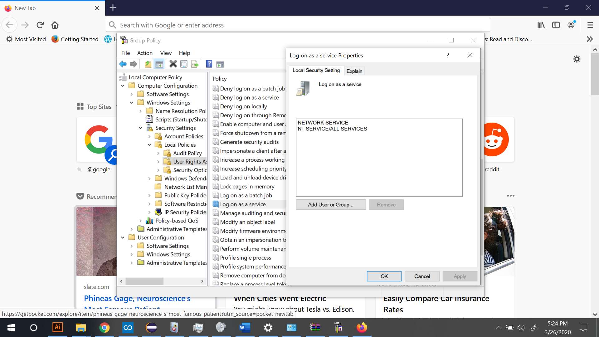This screenshot has height=337, width=599.
Task: Collapse the User Configuration tree node
Action: pos(123,237)
